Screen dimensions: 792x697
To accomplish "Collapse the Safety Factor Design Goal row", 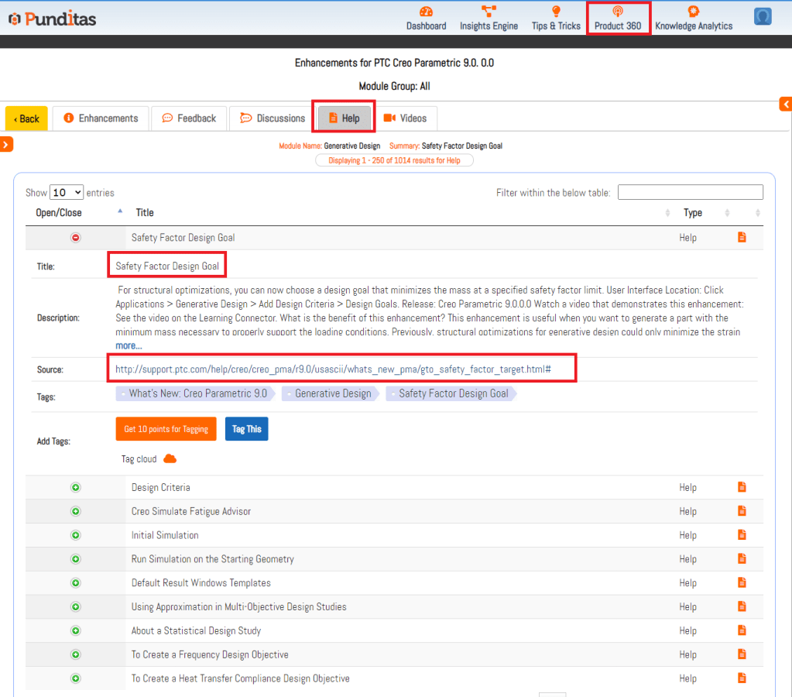I will [76, 238].
